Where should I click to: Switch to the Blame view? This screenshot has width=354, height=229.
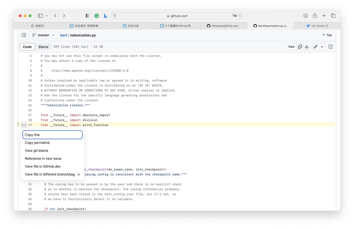[43, 47]
